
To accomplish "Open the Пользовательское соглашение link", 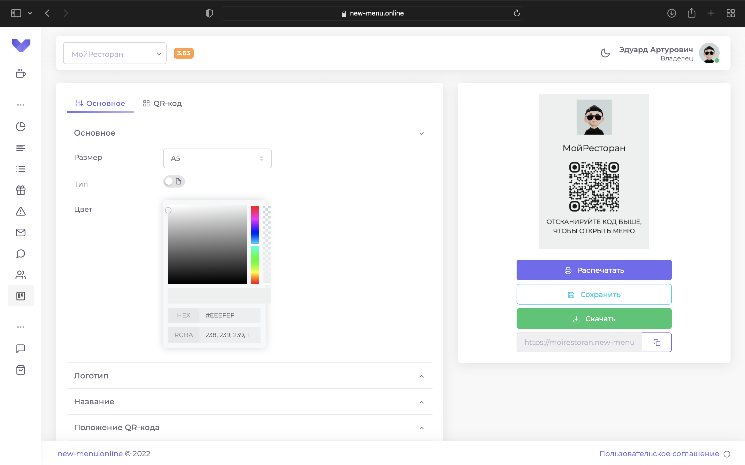I will click(659, 454).
